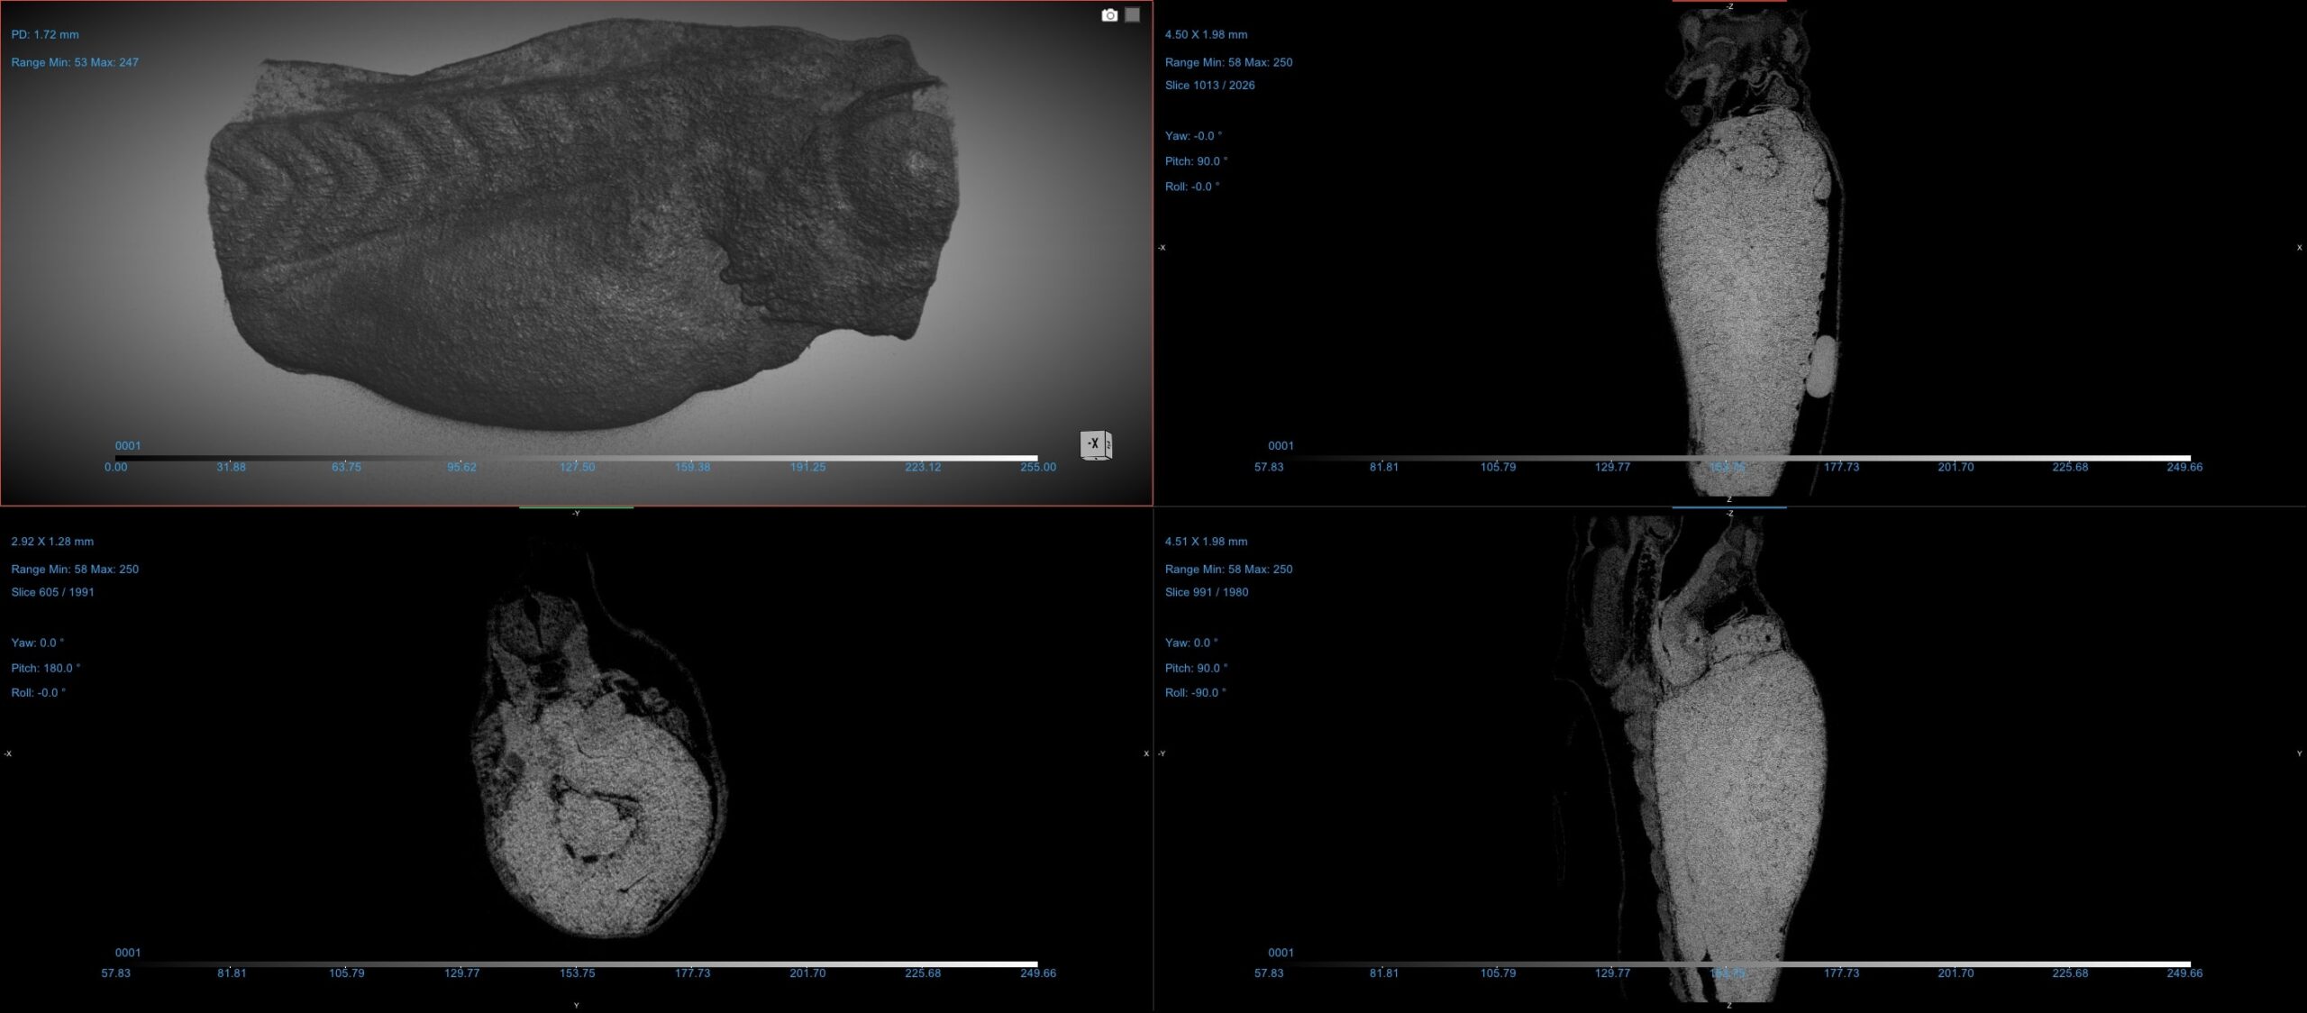
Task: Click the green marker atop the 605 slice view
Action: point(576,508)
